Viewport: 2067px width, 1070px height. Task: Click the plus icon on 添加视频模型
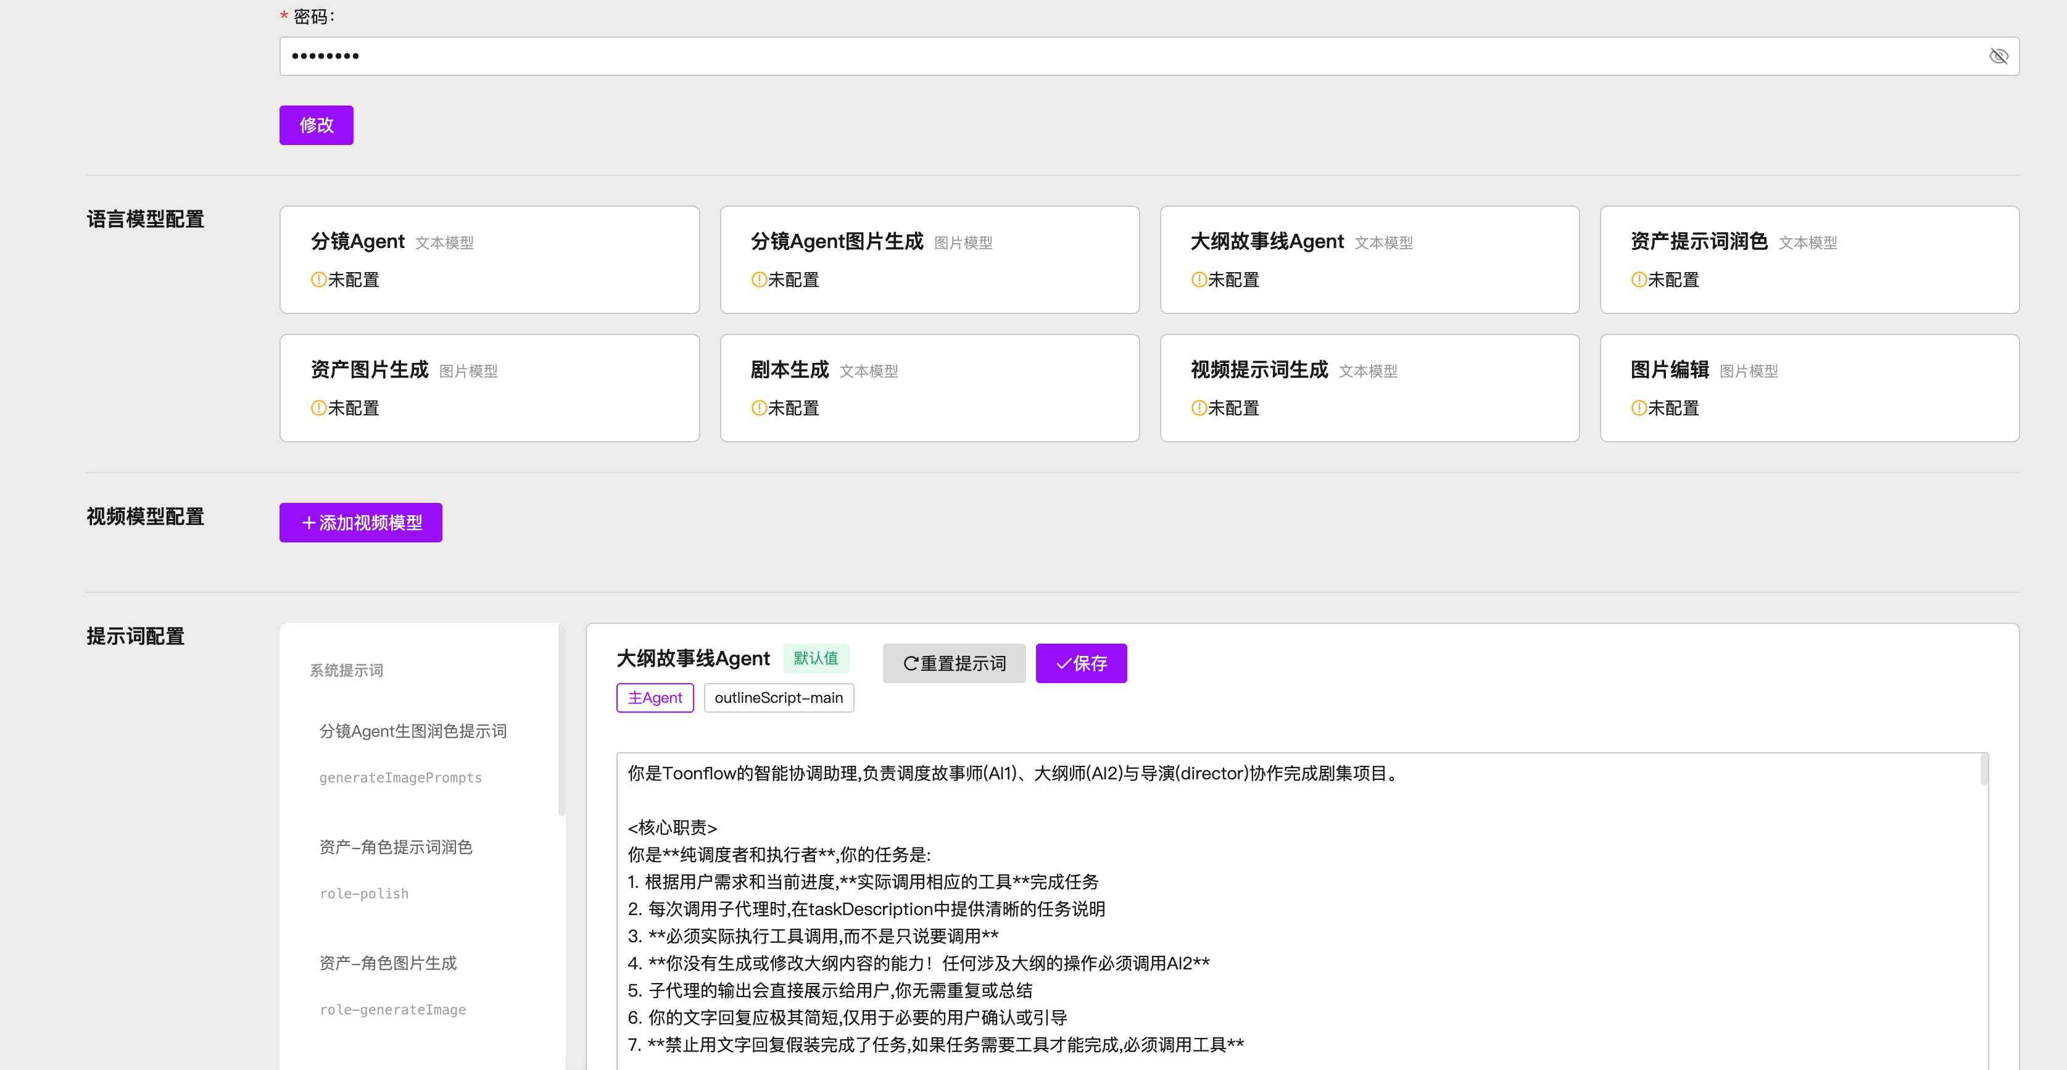point(309,523)
